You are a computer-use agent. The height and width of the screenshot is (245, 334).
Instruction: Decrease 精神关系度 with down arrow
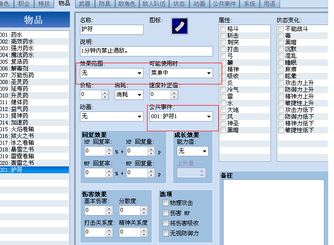(144, 234)
